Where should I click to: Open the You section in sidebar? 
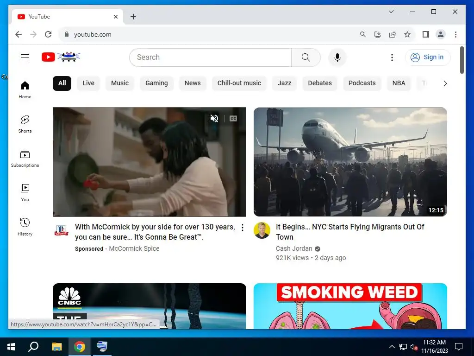pos(25,192)
